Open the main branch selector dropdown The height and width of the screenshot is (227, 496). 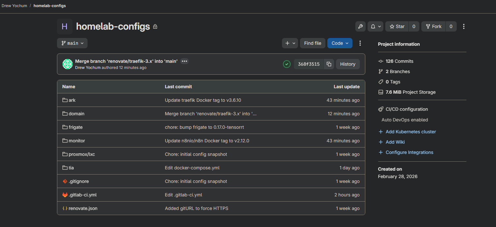click(72, 43)
